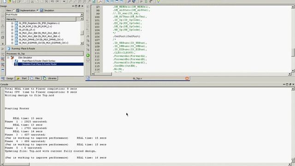Click code line 106 '.OutPort(OutPort)'
The image size is (295, 166).
tap(126, 36)
